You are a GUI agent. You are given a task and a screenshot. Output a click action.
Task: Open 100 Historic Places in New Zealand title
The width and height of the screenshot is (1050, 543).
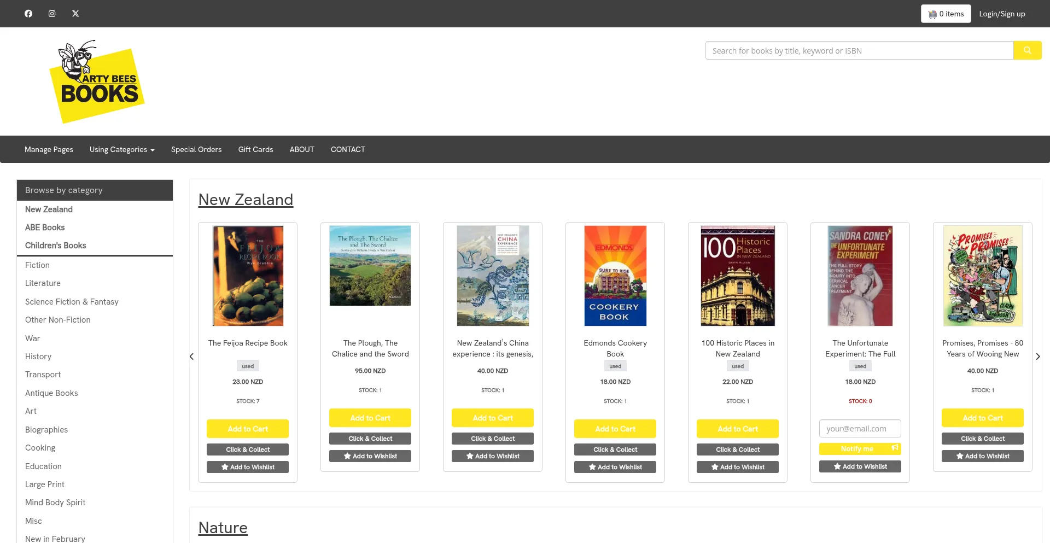click(x=738, y=348)
